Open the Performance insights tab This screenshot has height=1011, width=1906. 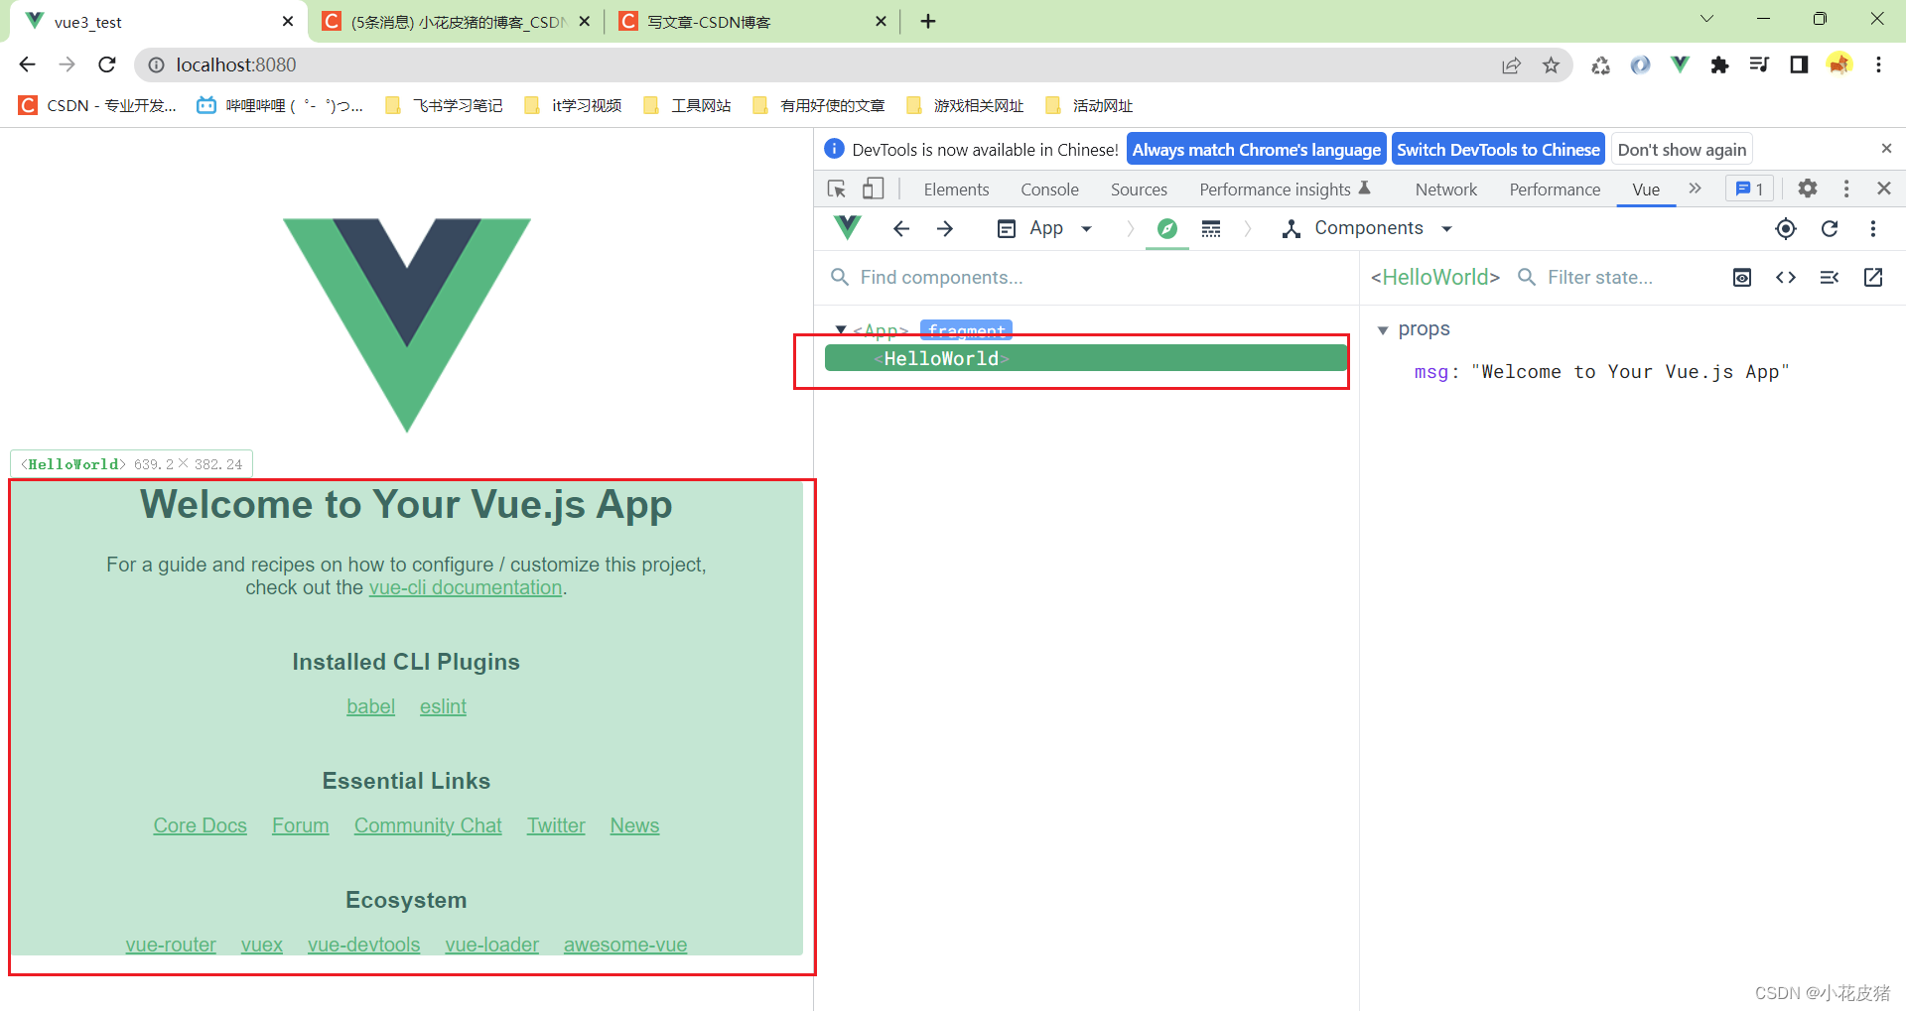(x=1285, y=190)
